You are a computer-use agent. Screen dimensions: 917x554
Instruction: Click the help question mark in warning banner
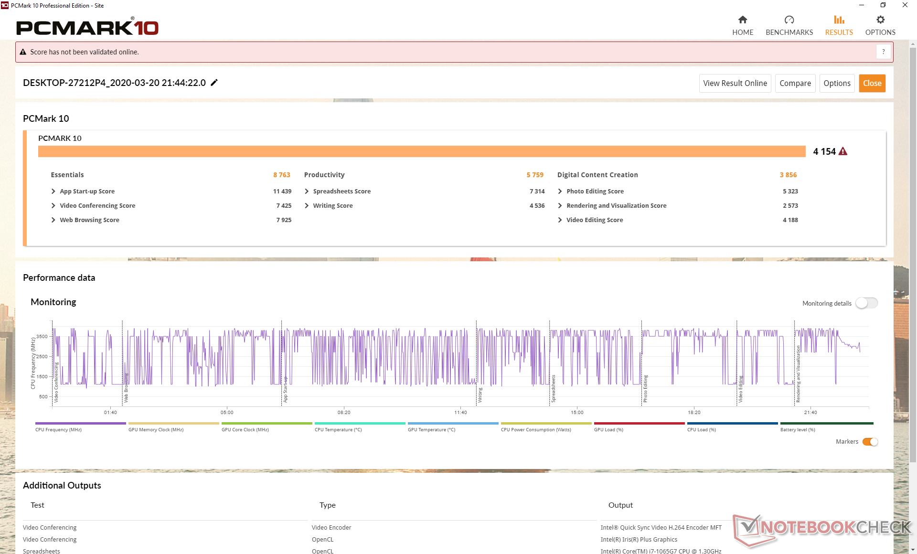[x=883, y=52]
